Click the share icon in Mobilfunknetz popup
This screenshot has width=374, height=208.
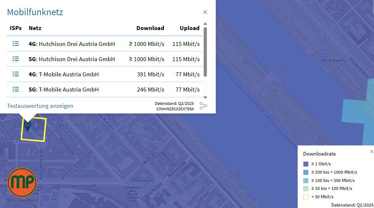(203, 106)
